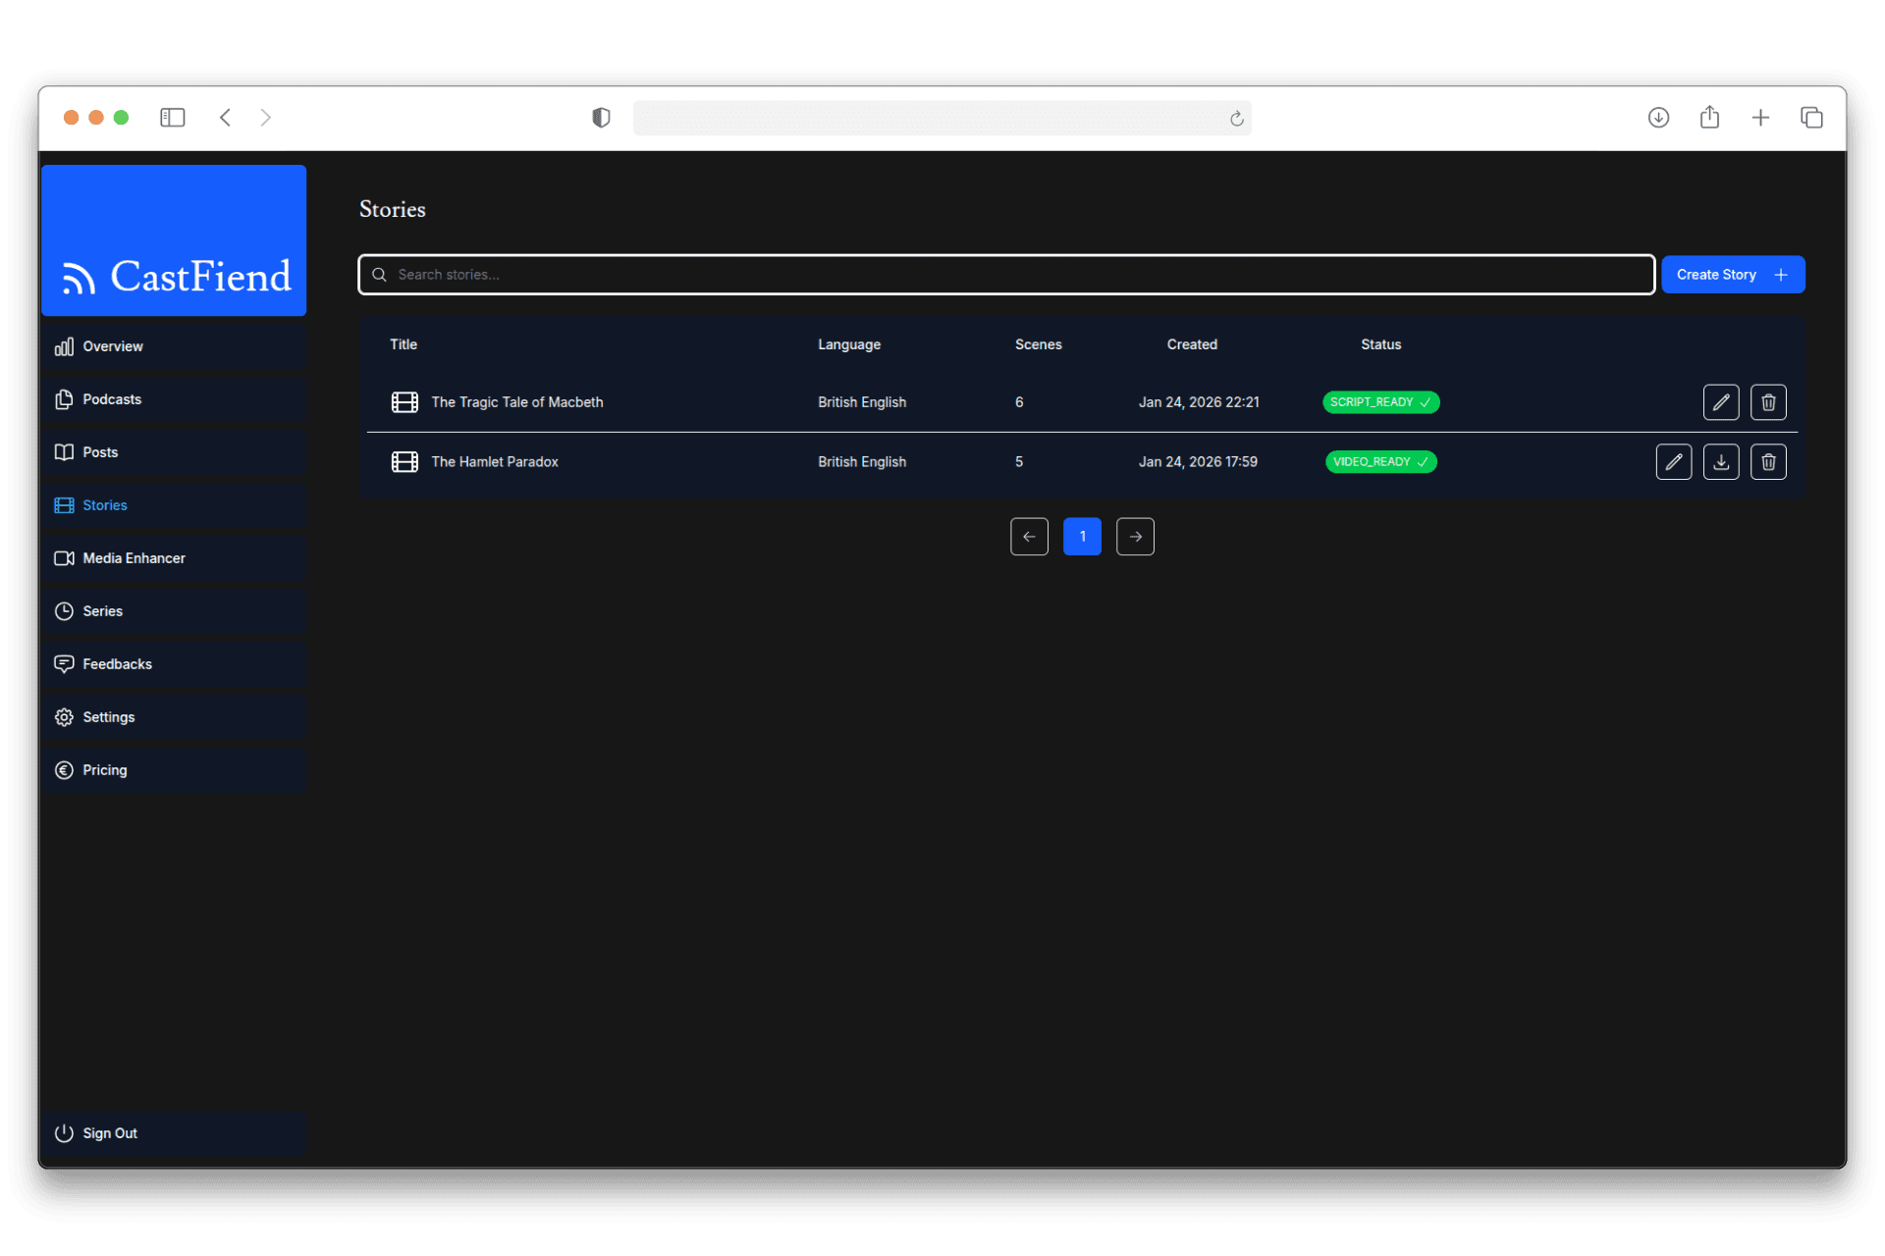The height and width of the screenshot is (1256, 1885).
Task: Open a new browser tab
Action: (x=1759, y=118)
